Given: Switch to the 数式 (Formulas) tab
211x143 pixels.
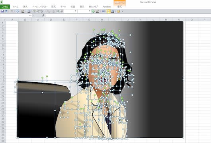Looking at the screenshot, I should [x=54, y=7].
